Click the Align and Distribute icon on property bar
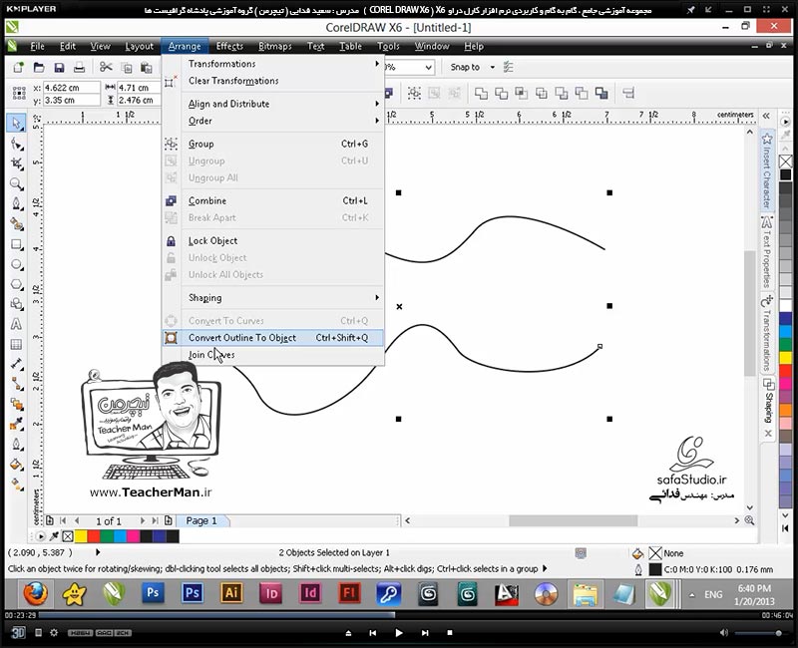Screen dimensions: 798x648 click(628, 93)
